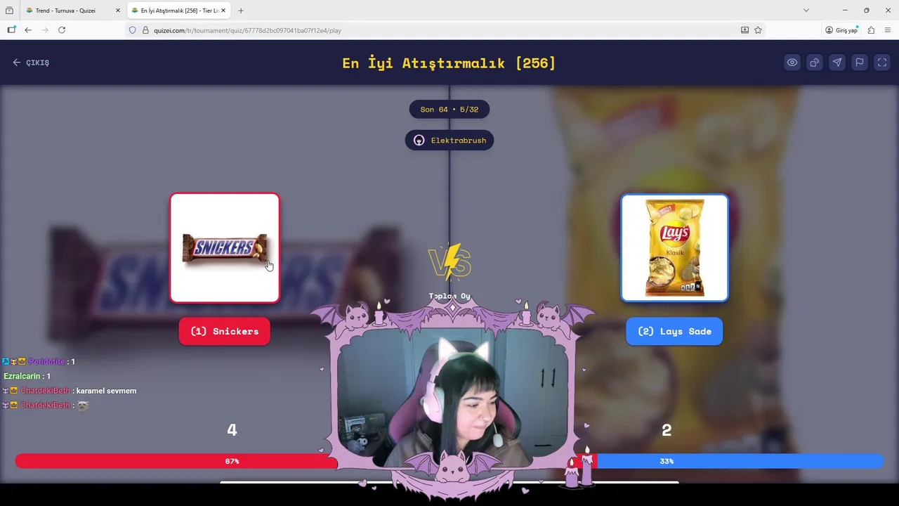This screenshot has width=899, height=506.
Task: Click the vote count 4 for Snickers
Action: pos(232,429)
